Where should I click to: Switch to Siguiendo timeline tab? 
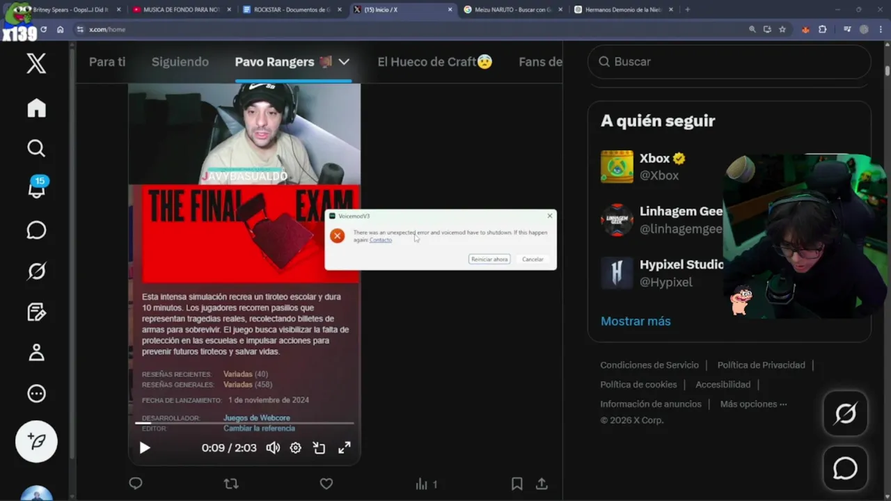tap(180, 62)
